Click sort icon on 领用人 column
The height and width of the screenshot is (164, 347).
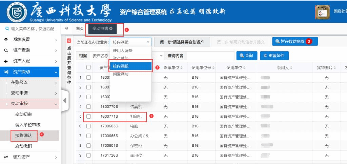click(291, 68)
